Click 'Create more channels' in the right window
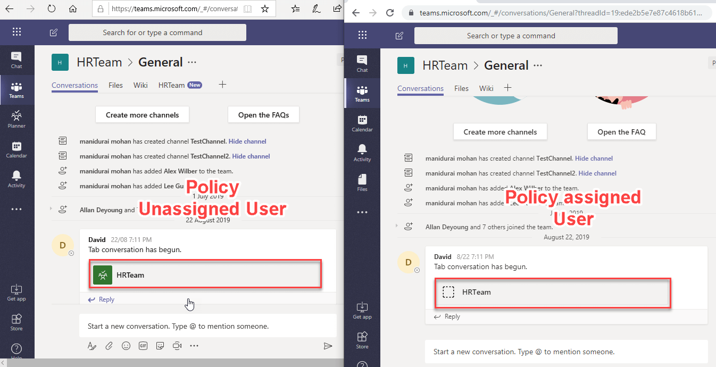This screenshot has width=716, height=367. tap(500, 132)
